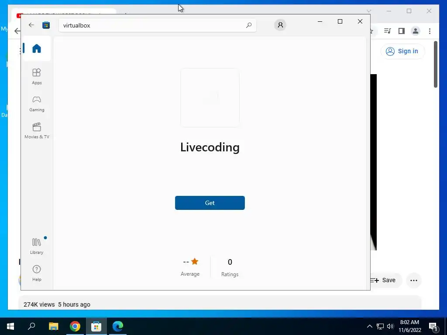Click the Livecoding title text

210,147
